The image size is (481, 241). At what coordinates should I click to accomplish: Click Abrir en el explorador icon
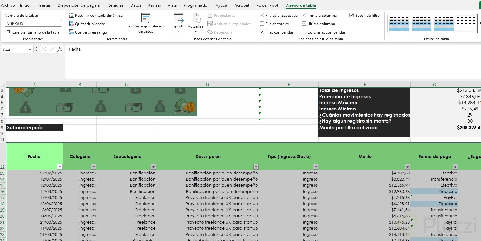(210, 24)
